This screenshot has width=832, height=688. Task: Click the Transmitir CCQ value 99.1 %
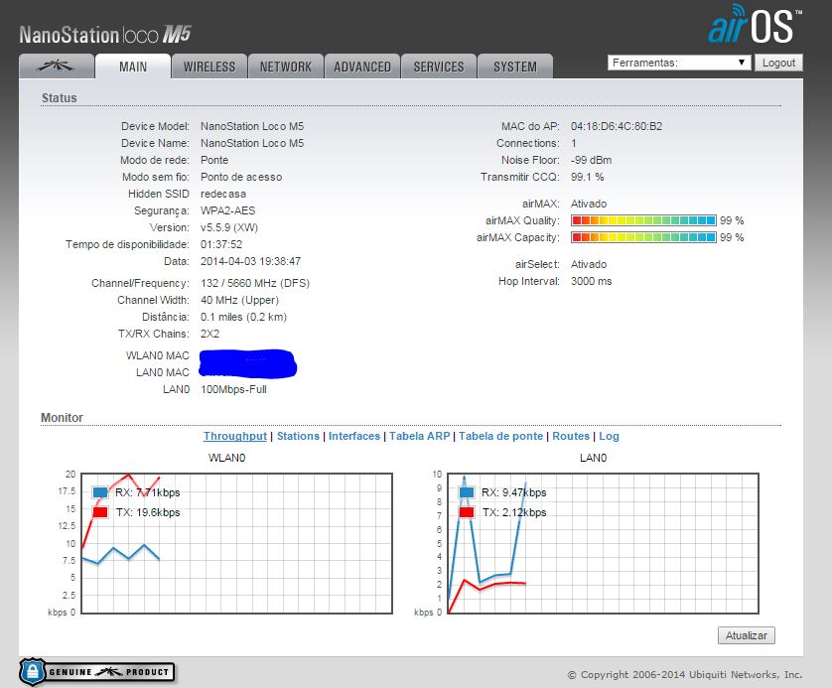point(588,177)
